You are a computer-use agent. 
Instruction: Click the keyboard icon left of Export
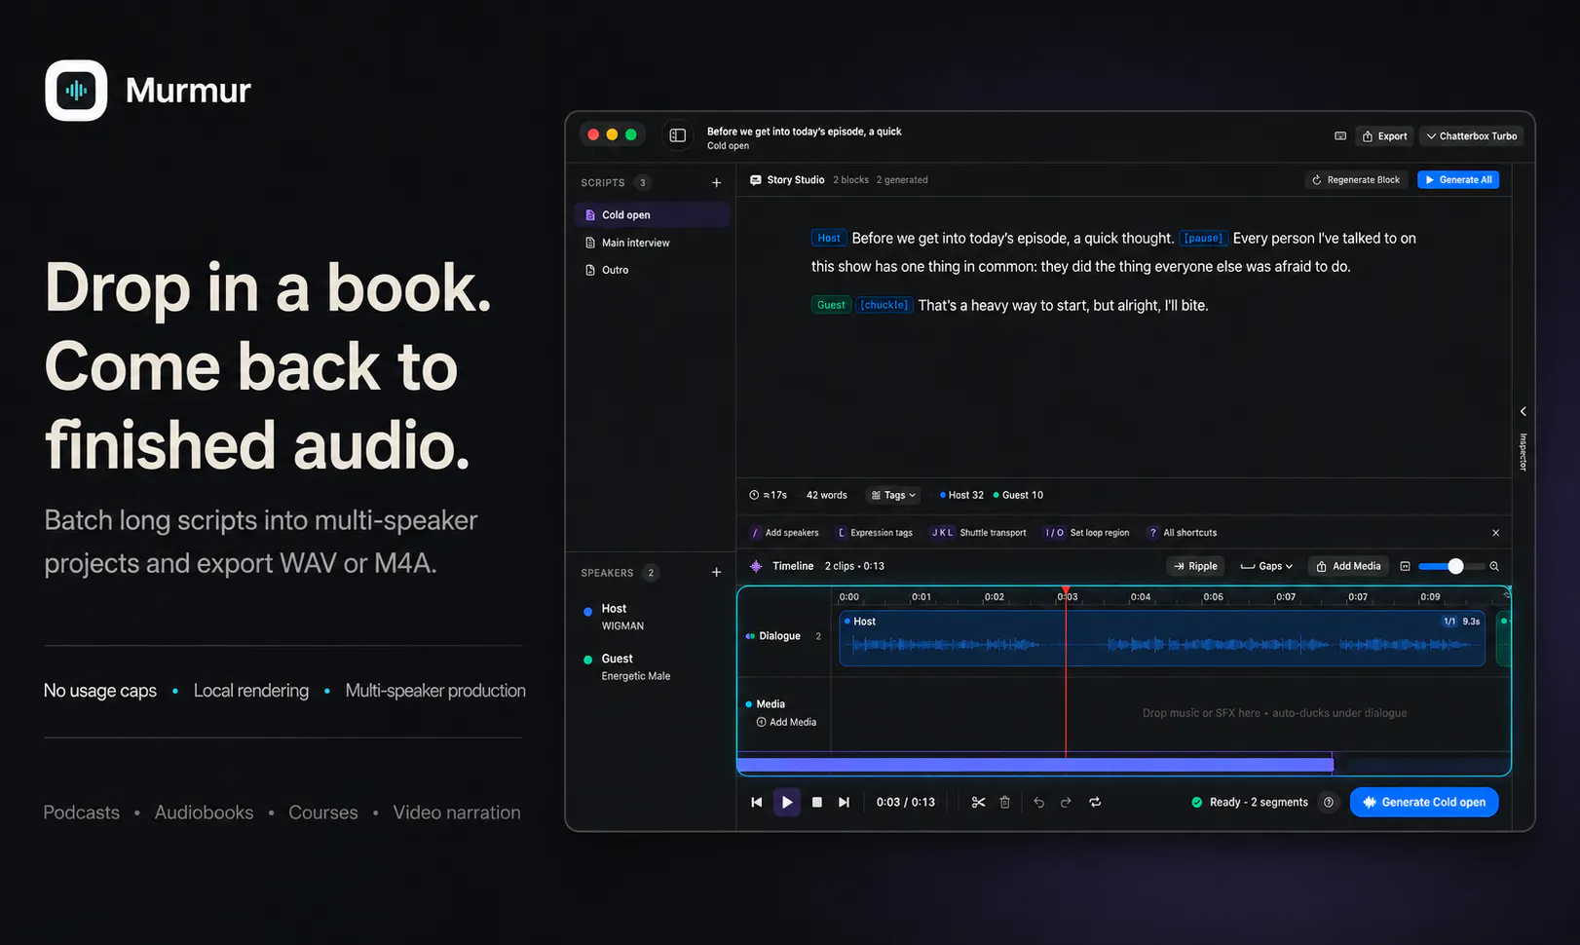[1340, 136]
